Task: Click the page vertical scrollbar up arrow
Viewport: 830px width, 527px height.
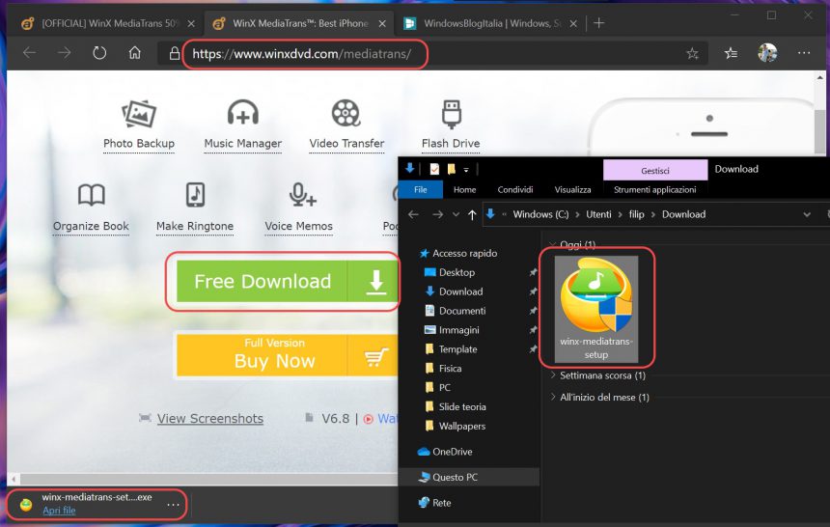Action: tap(820, 78)
